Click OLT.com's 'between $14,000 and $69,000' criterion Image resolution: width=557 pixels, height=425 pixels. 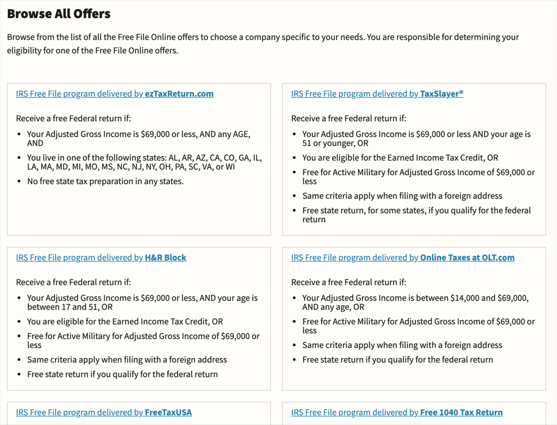pyautogui.click(x=415, y=303)
